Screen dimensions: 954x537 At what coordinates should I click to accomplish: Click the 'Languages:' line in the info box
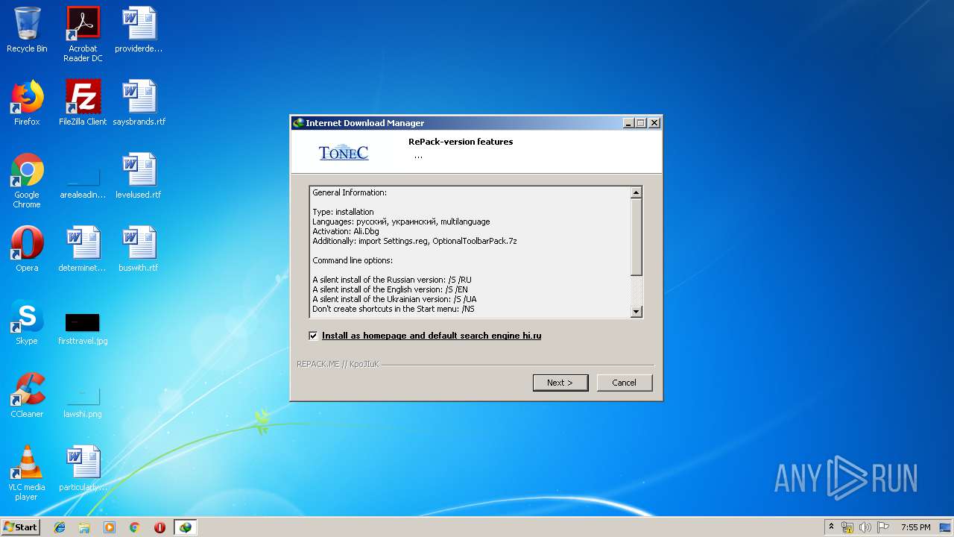click(x=401, y=222)
